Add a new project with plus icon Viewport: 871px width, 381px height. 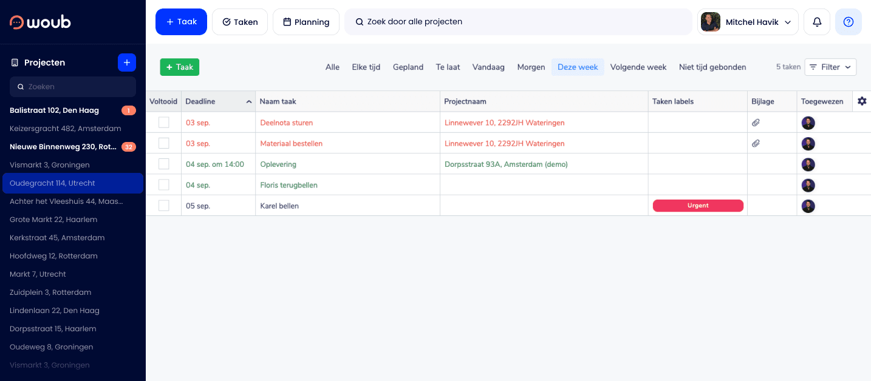[127, 62]
